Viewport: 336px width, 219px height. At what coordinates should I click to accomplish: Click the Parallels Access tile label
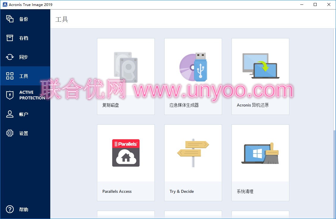[x=117, y=191]
